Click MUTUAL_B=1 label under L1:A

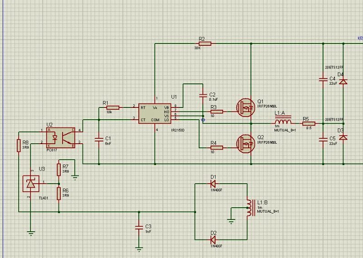click(x=285, y=130)
